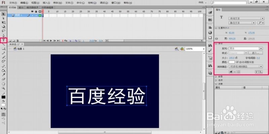Toggle subscript text button
This screenshot has width=269, height=134.
[261, 72]
